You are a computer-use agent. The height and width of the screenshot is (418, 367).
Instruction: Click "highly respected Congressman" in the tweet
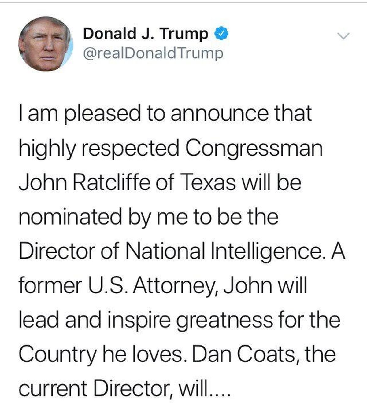click(x=171, y=148)
